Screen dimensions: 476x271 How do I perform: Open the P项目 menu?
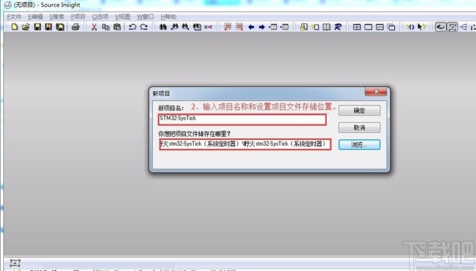pos(78,17)
